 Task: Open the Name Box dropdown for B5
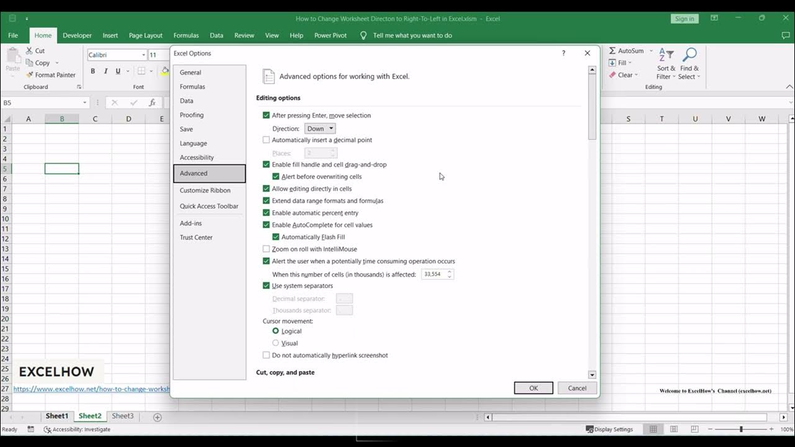(x=85, y=102)
